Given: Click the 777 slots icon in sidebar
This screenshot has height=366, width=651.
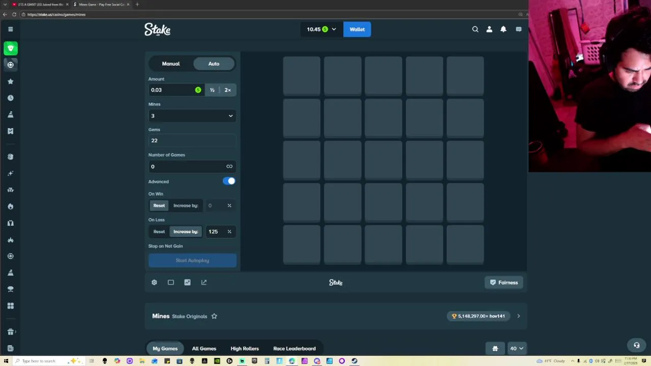Looking at the screenshot, I should click(10, 190).
